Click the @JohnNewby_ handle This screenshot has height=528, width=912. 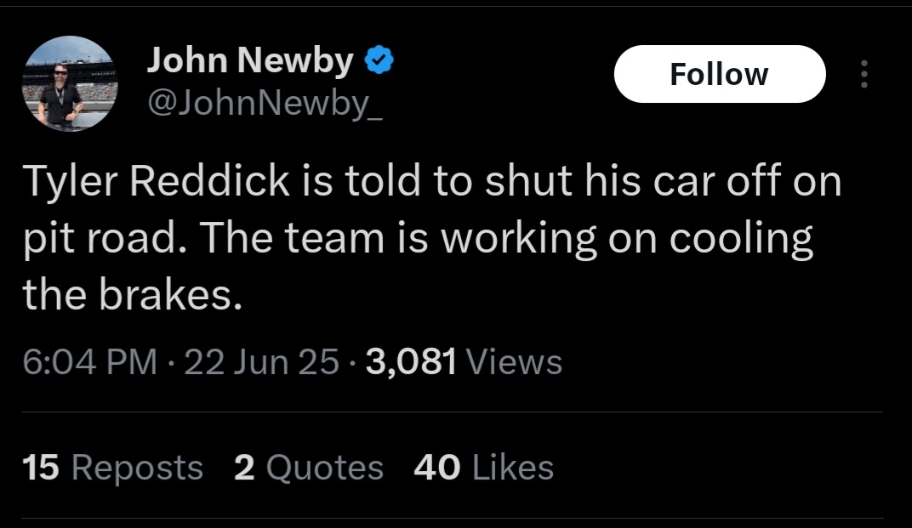[x=265, y=103]
